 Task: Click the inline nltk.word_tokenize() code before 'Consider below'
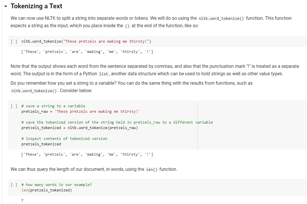click(34, 91)
